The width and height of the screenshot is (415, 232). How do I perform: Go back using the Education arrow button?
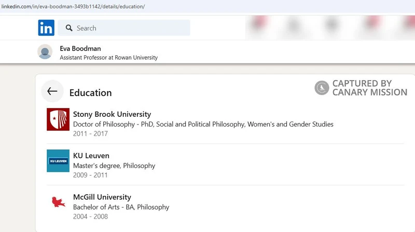click(x=52, y=91)
